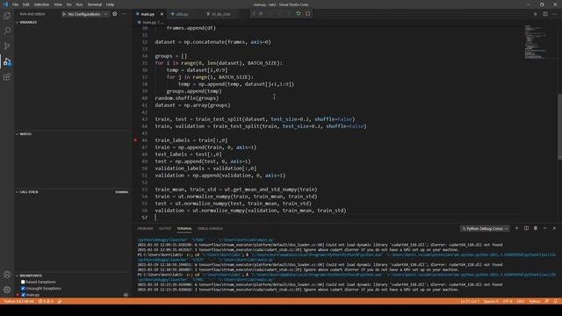
Task: Split the terminal panel
Action: tap(526, 228)
